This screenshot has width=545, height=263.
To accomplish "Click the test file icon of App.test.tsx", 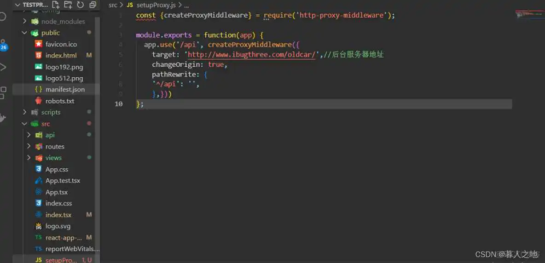I will (39, 180).
